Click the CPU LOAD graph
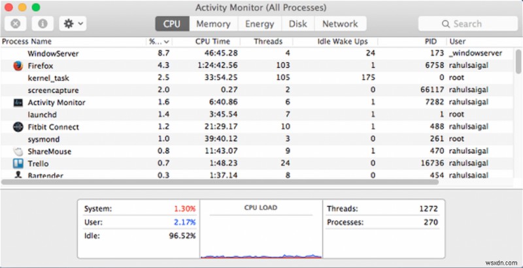The height and width of the screenshot is (268, 523). (261, 229)
